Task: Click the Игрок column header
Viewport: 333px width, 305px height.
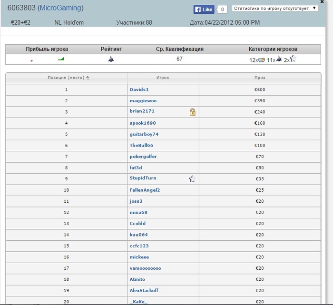Action: tap(163, 78)
